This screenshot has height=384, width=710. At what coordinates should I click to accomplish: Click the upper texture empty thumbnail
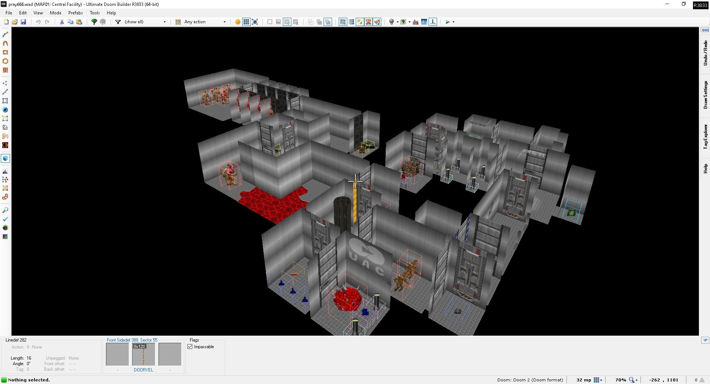pos(117,354)
